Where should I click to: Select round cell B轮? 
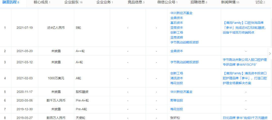(78, 27)
